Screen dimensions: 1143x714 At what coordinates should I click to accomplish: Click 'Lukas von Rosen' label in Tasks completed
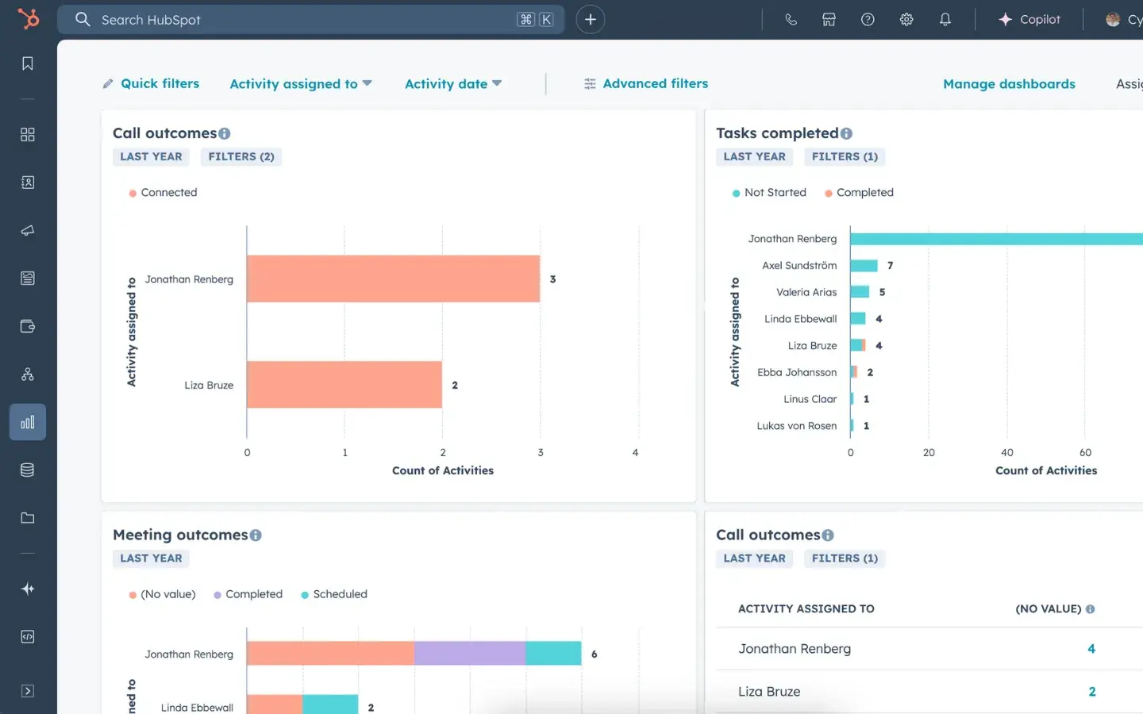796,426
